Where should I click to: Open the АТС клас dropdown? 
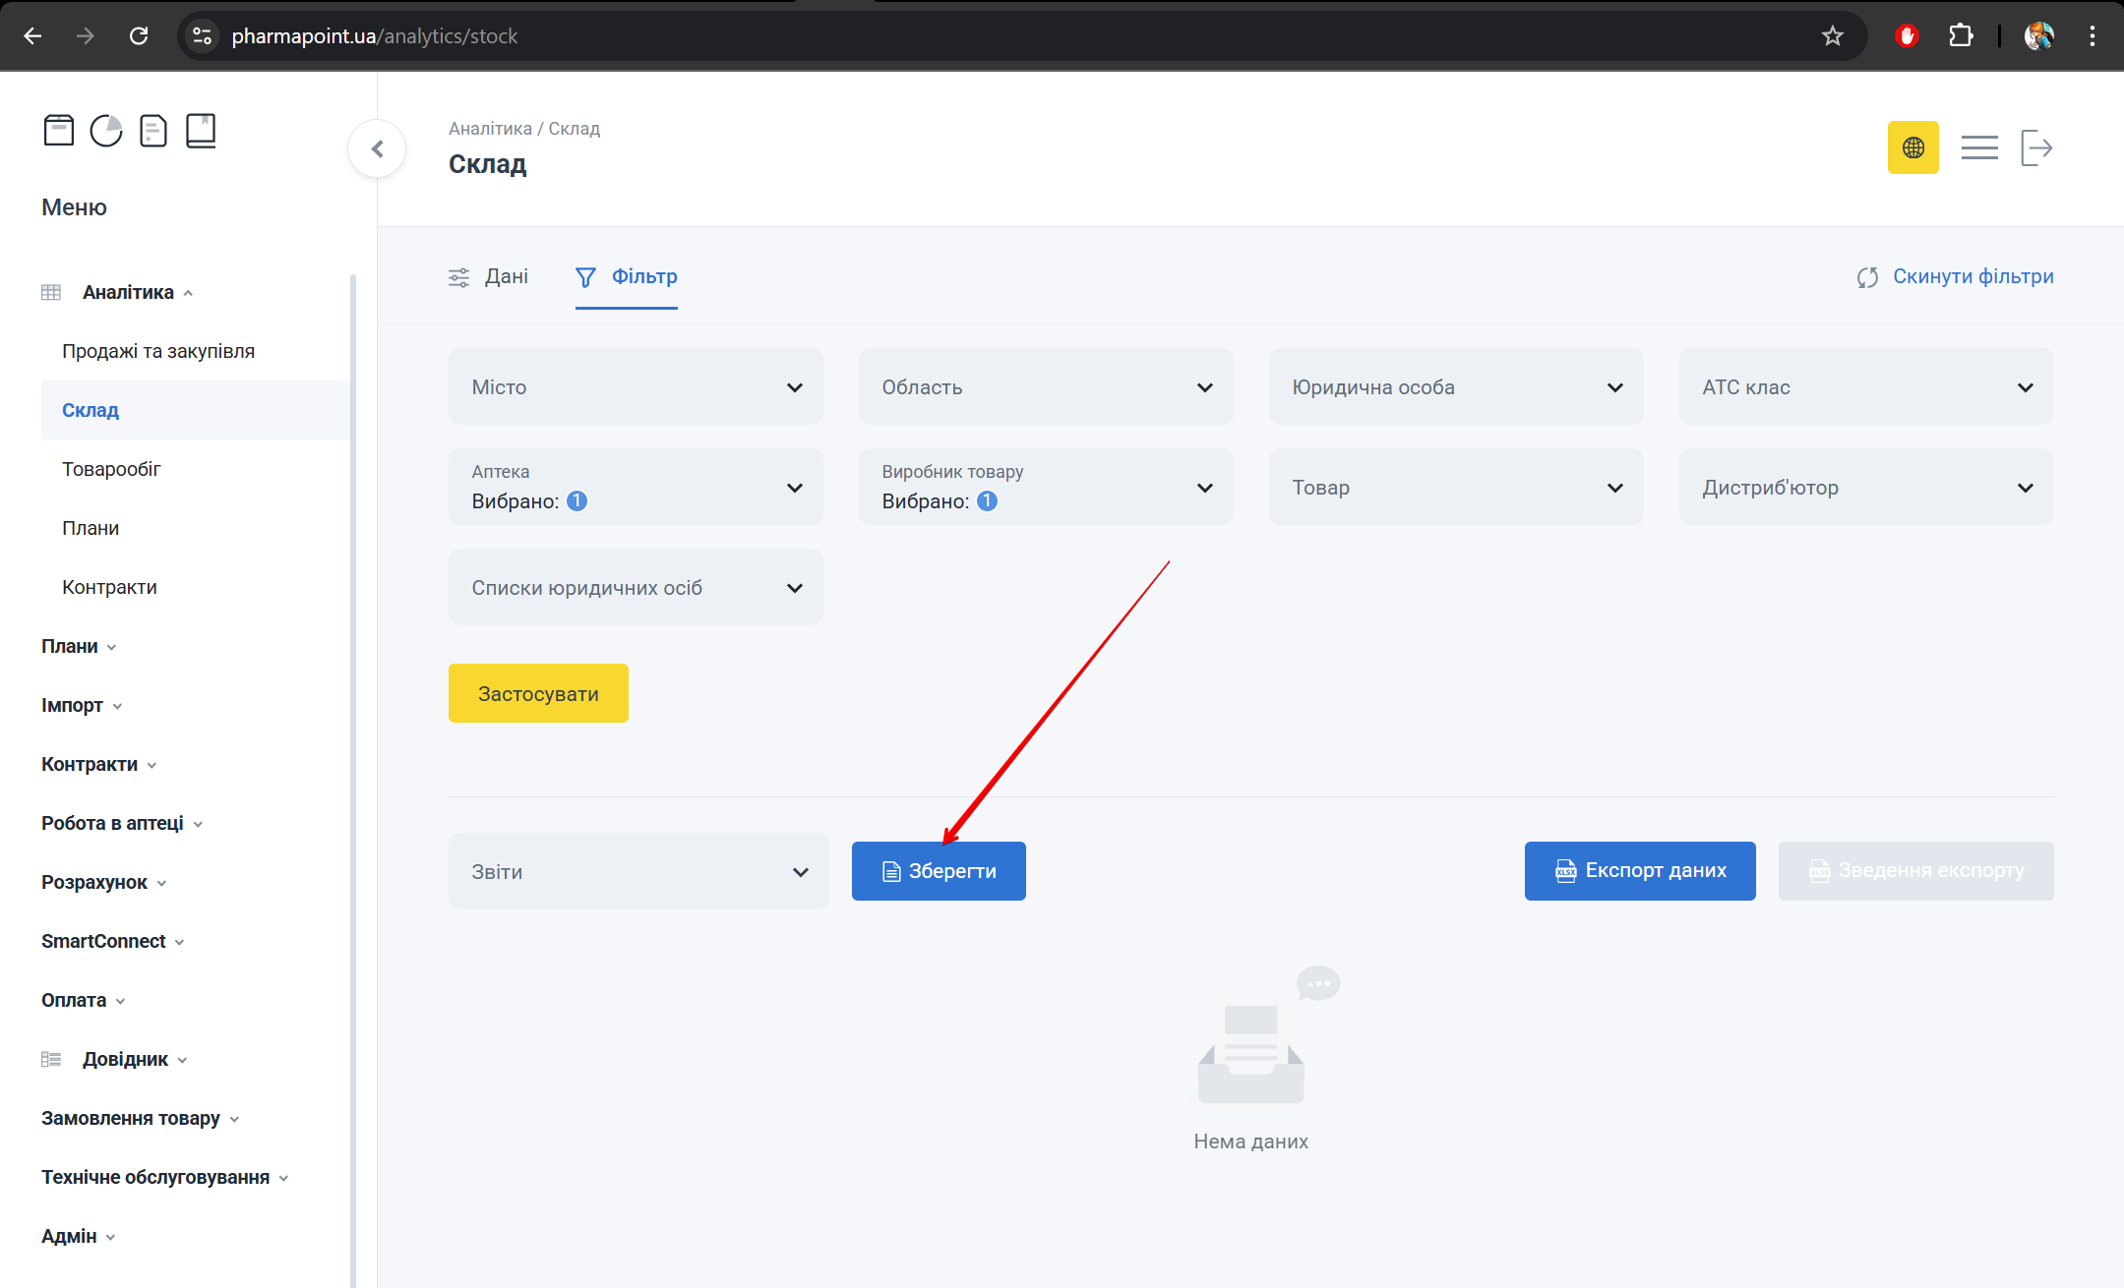click(x=1865, y=386)
